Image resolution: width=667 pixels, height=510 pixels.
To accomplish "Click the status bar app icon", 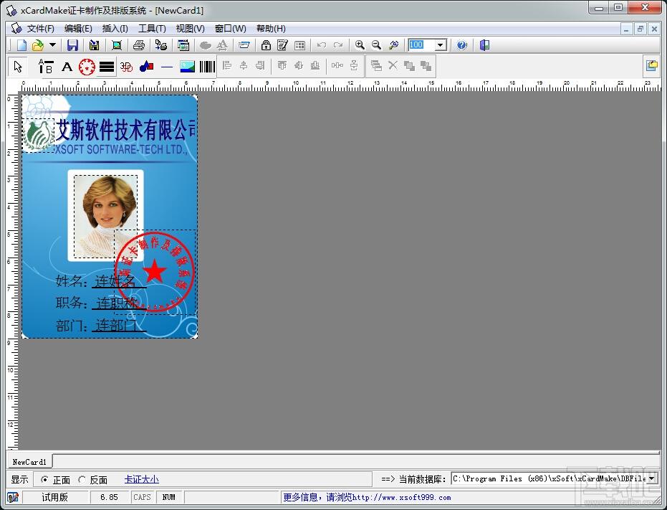I will pyautogui.click(x=13, y=497).
